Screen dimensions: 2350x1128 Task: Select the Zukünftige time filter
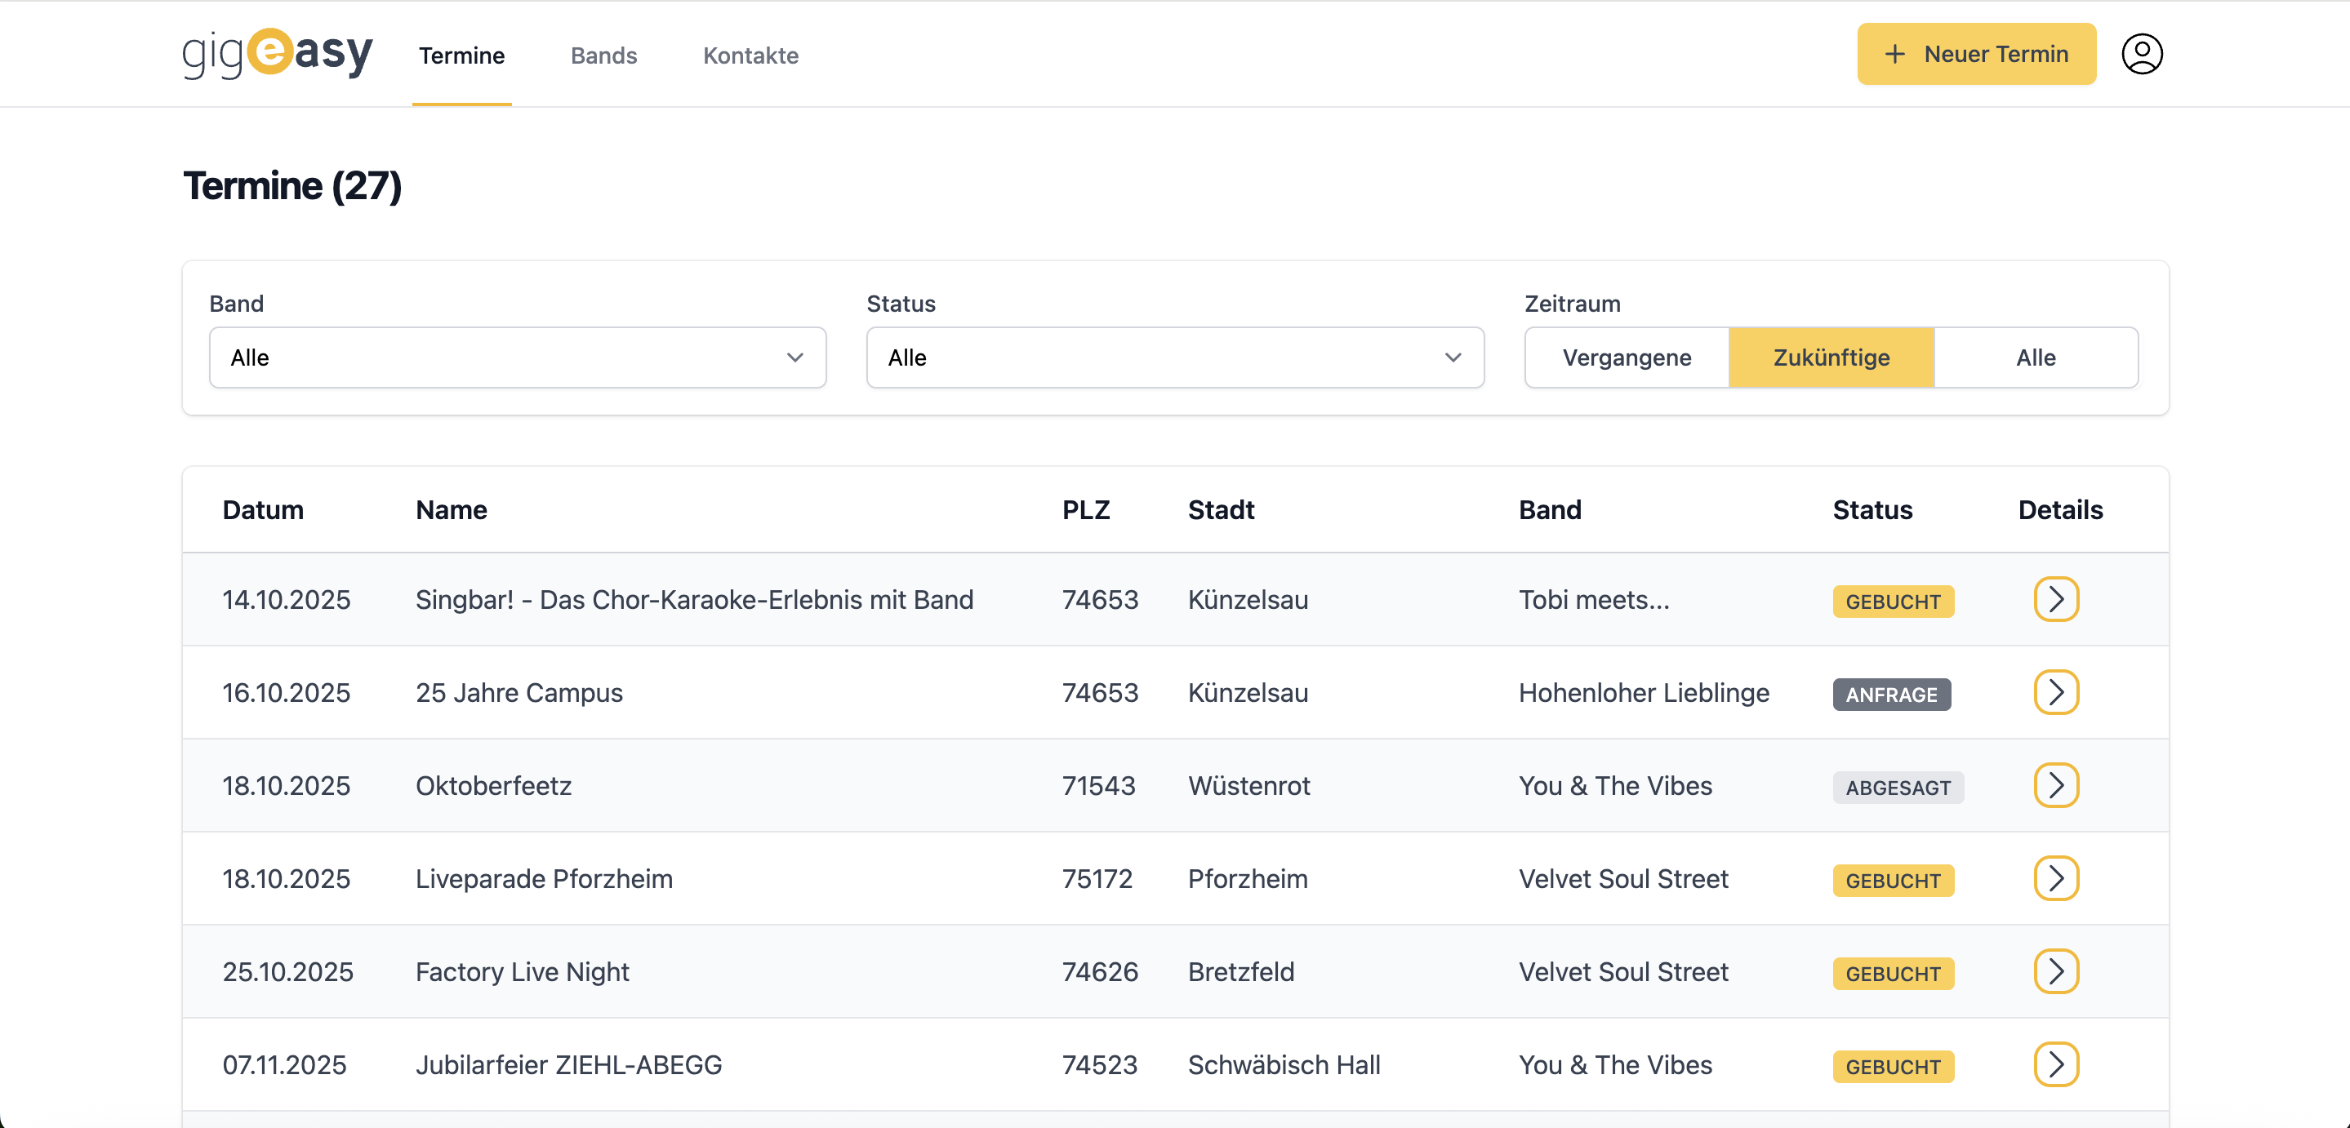click(x=1831, y=357)
